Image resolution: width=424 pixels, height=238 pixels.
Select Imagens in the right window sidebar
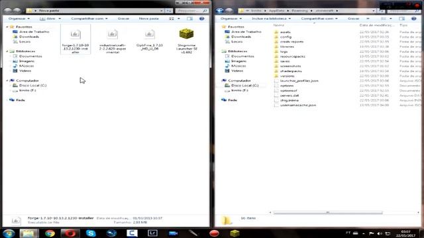pos(238,61)
